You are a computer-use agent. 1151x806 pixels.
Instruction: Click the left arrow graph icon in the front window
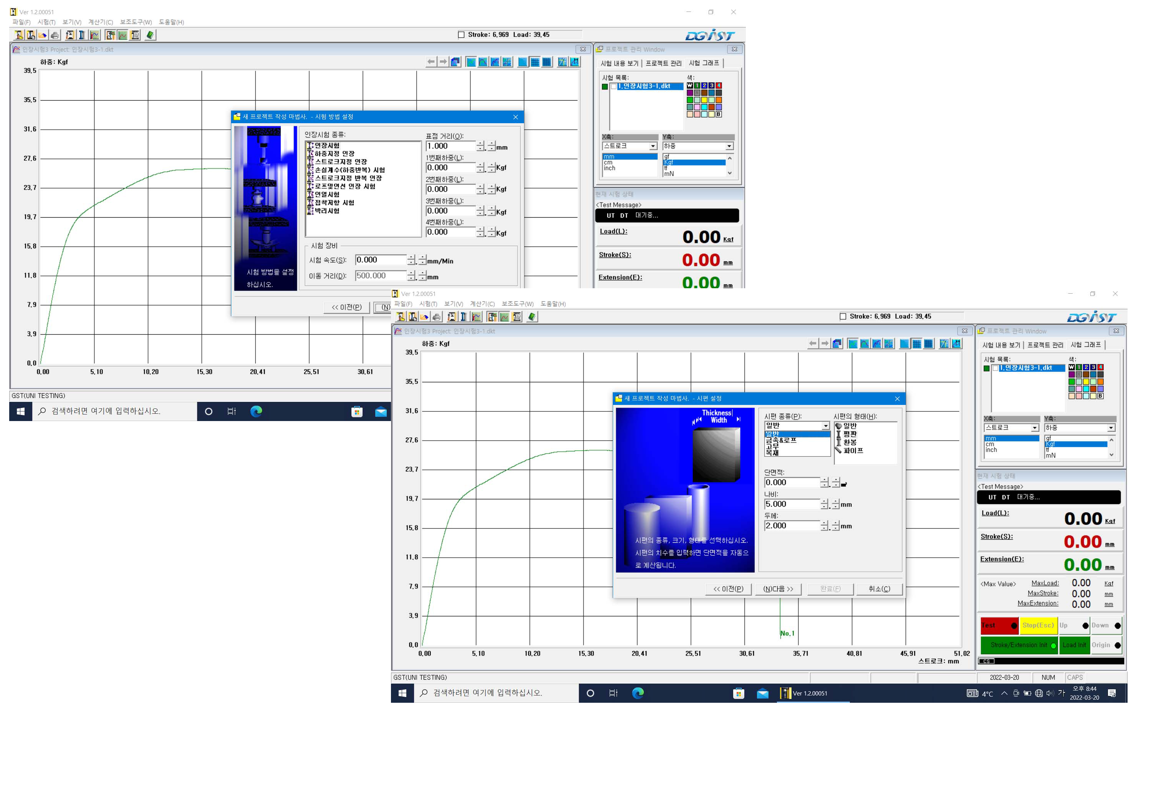[813, 344]
